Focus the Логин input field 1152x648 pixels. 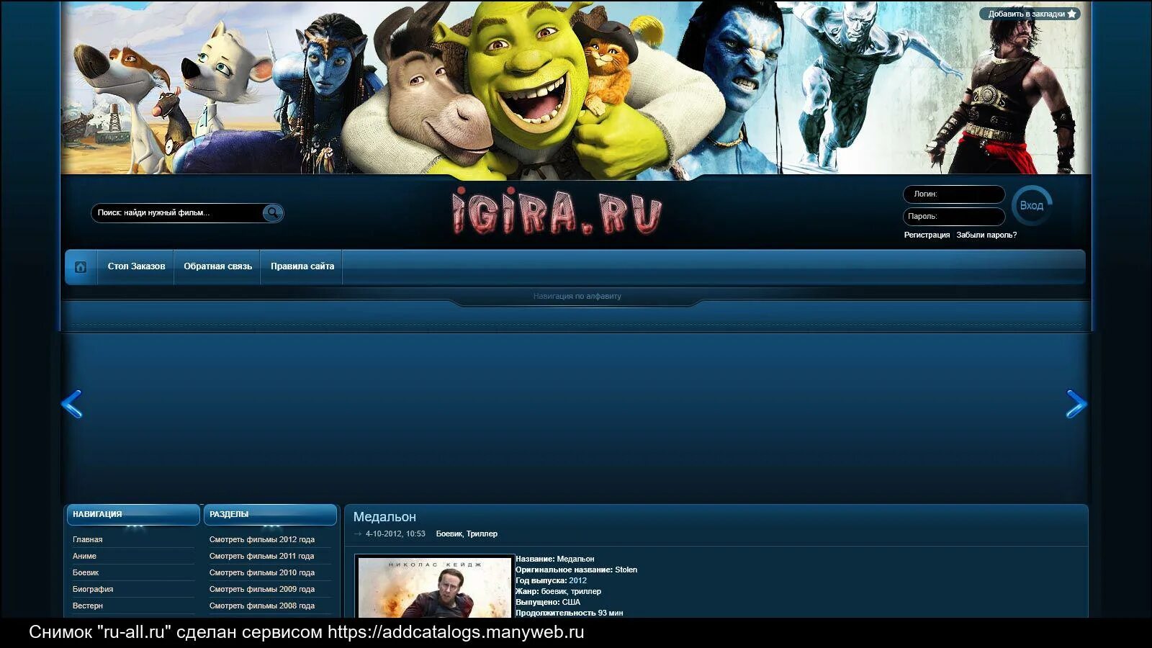954,194
